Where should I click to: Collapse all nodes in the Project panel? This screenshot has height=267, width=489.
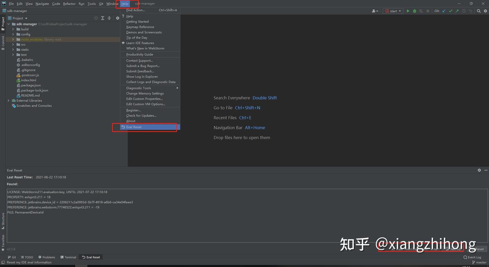[x=109, y=18]
